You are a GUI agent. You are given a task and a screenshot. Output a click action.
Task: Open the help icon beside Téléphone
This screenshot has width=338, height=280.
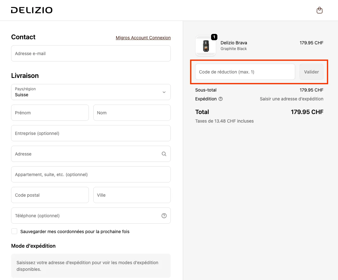pos(164,215)
